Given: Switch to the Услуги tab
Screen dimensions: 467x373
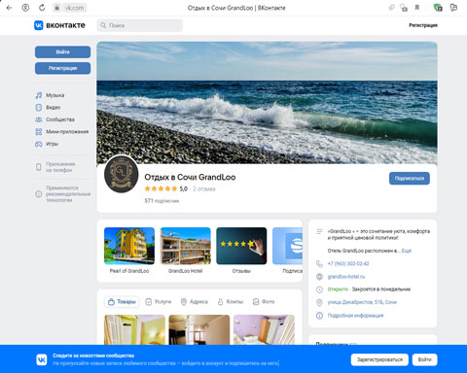Looking at the screenshot, I should (159, 302).
